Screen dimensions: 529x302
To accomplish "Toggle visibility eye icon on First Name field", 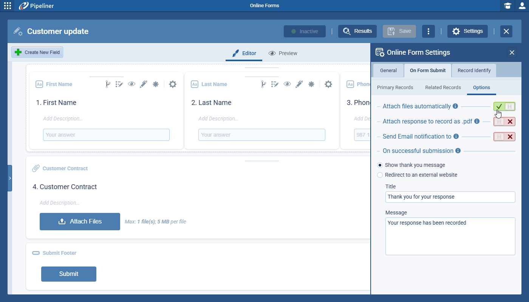I will (x=131, y=84).
